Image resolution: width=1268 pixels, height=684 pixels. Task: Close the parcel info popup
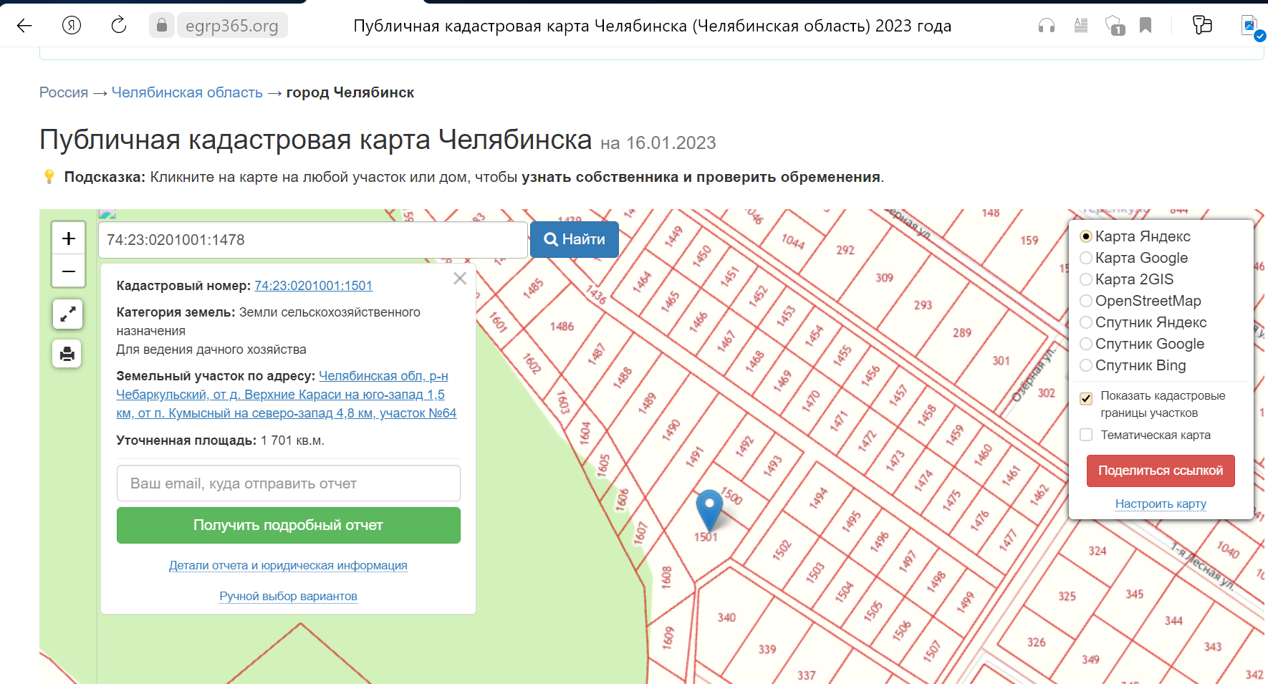460,279
